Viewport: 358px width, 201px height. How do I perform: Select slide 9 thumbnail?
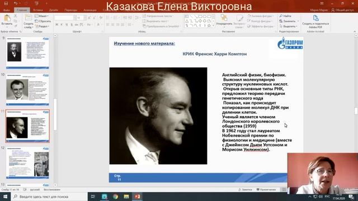click(27, 52)
